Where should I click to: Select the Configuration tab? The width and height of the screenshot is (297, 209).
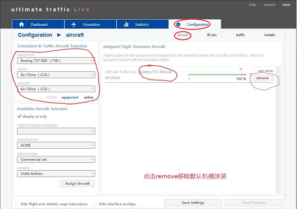point(195,24)
